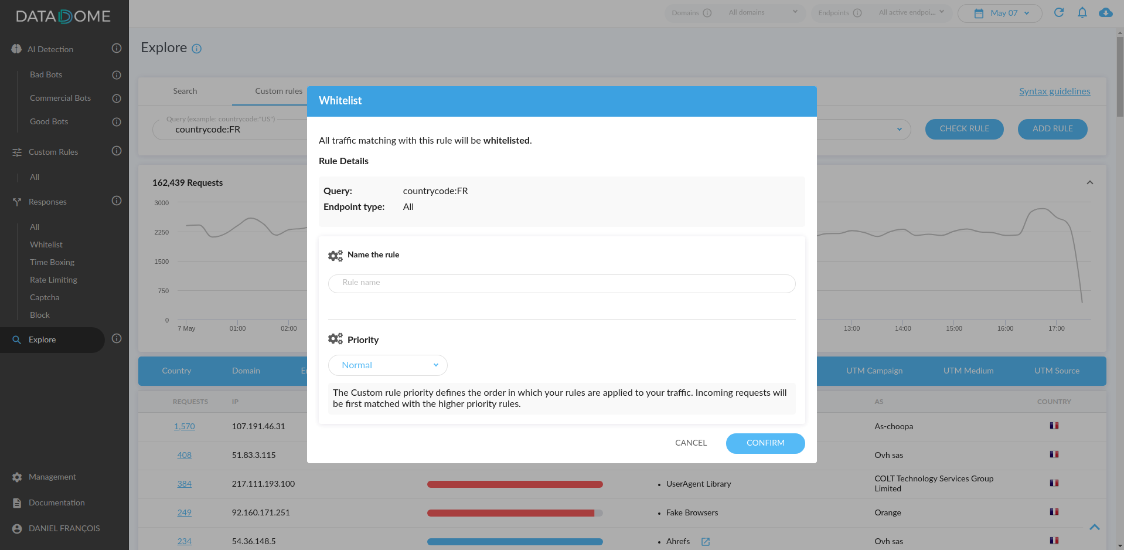Click the Rule name input field
This screenshot has height=550, width=1124.
pos(562,284)
